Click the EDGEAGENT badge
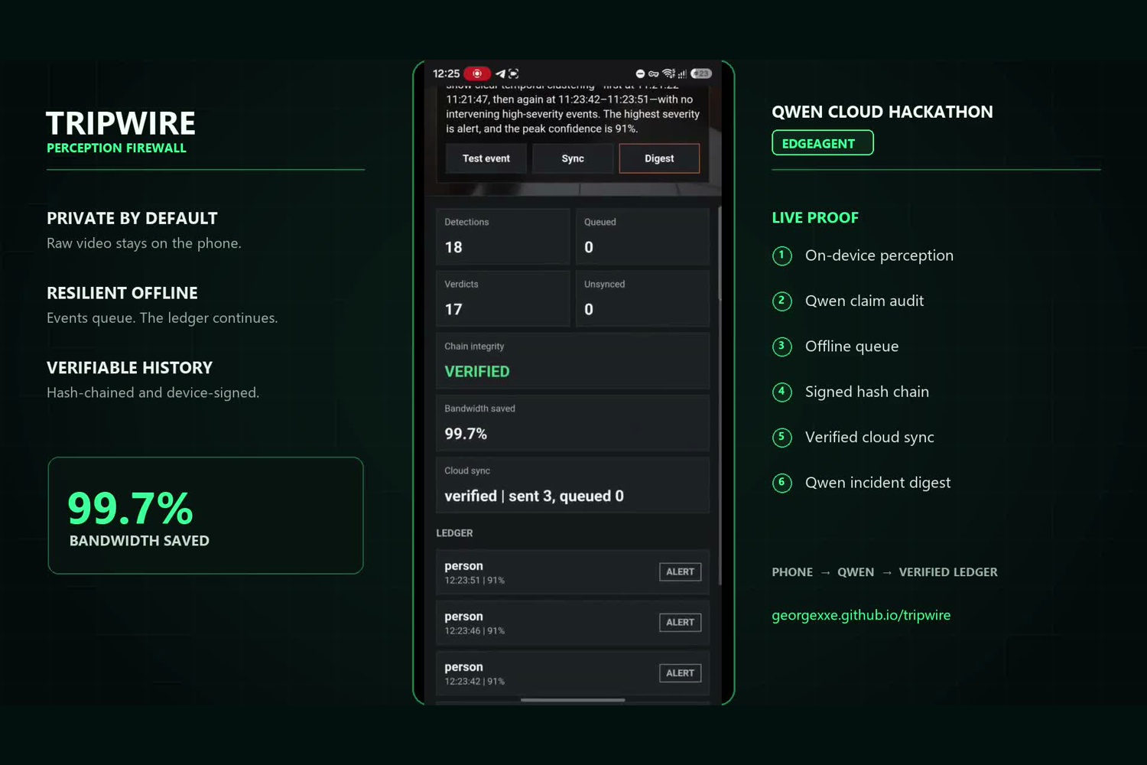 pos(823,143)
